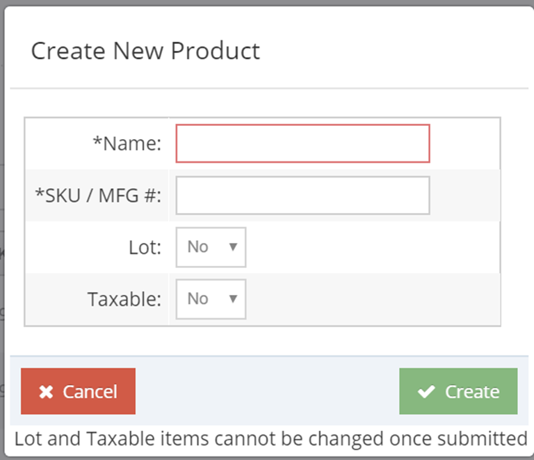Screen dimensions: 534x460
Task: Submit with the green Create button
Action: [x=458, y=391]
